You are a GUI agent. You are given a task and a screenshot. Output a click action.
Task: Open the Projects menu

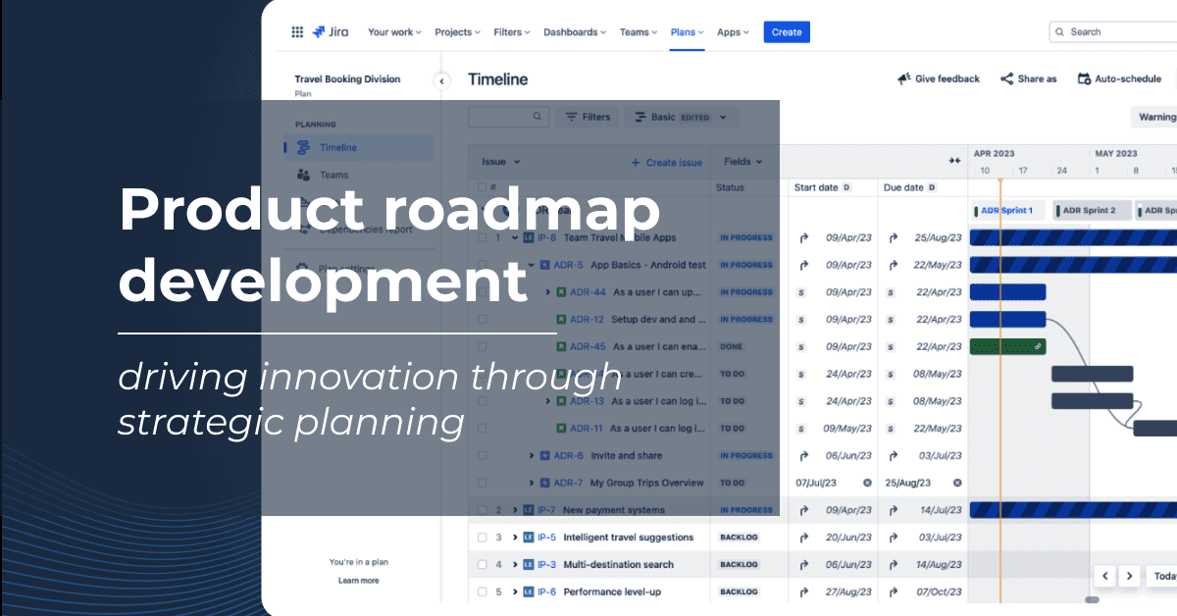[x=457, y=31]
